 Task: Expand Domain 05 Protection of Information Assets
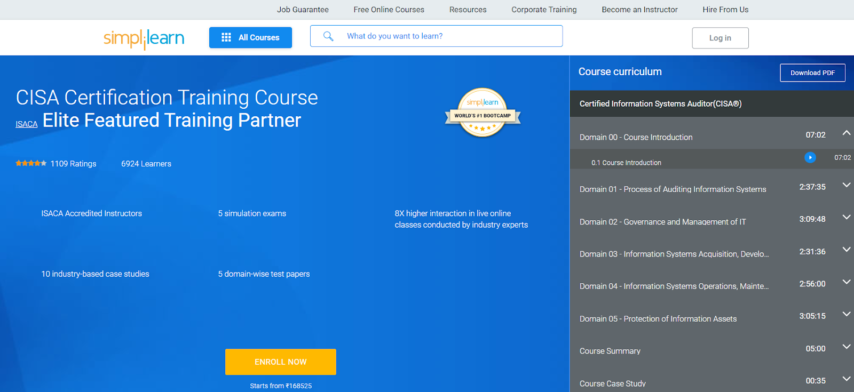(x=847, y=314)
